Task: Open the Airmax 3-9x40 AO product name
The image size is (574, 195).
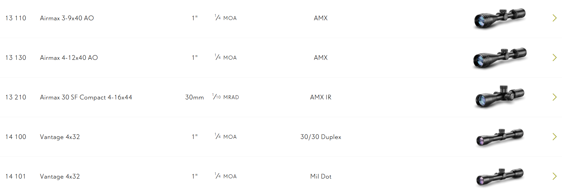Action: (67, 18)
